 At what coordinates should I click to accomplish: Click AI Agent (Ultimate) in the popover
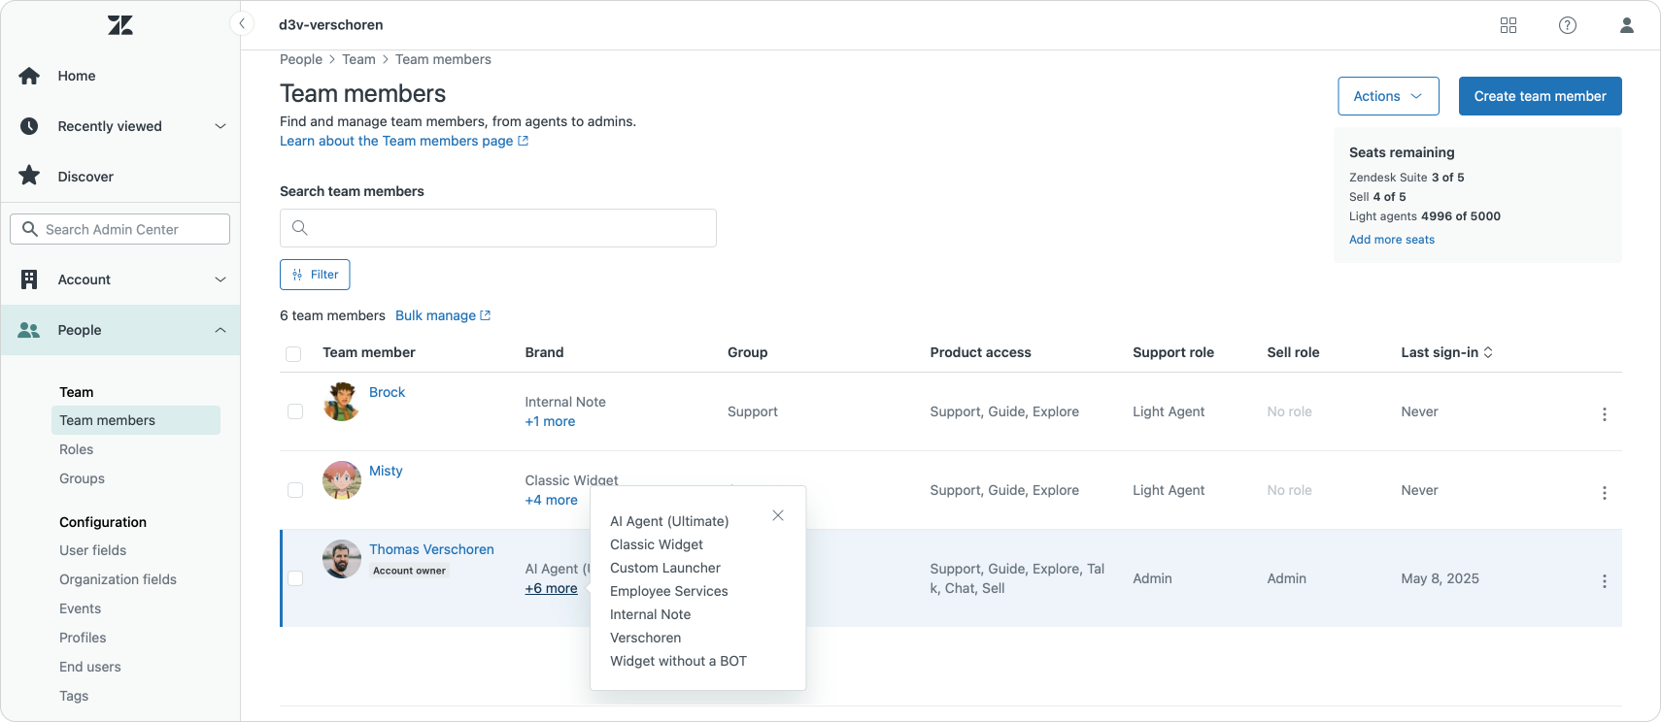coord(669,521)
